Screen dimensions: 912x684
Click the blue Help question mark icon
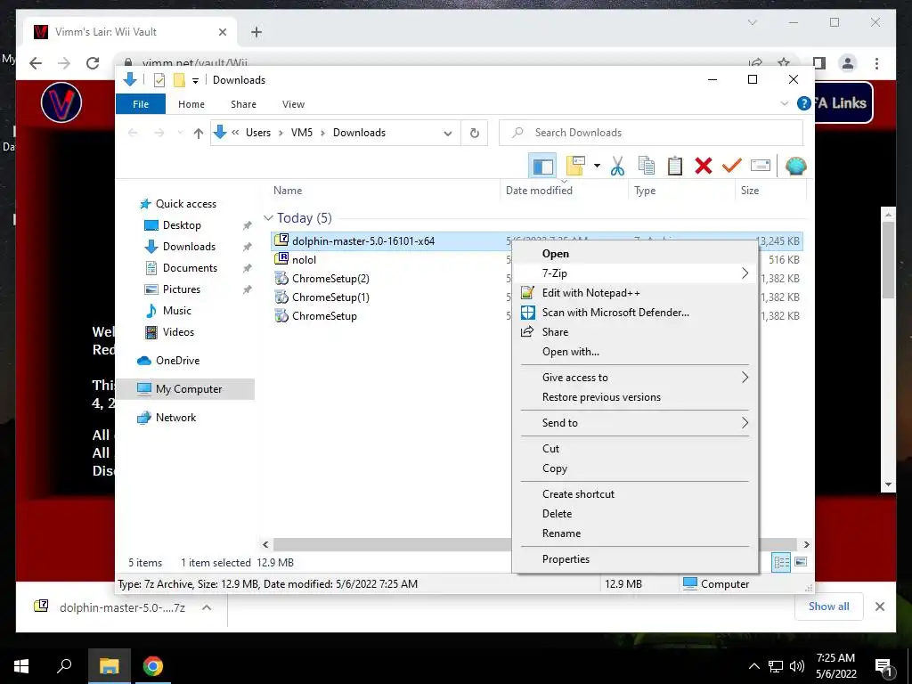pyautogui.click(x=804, y=103)
